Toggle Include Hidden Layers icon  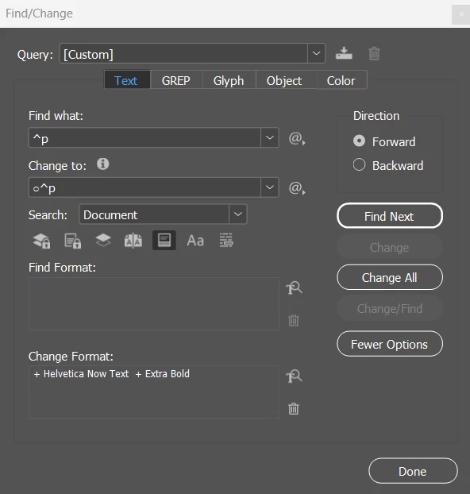(103, 241)
